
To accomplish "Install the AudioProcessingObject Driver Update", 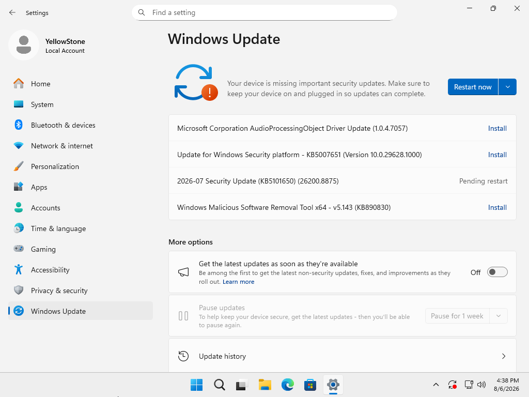I will click(497, 128).
